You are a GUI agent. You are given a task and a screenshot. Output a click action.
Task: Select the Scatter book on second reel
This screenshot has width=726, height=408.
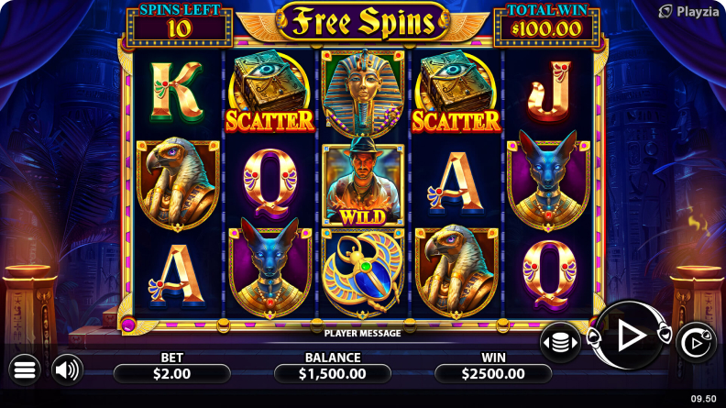point(269,93)
